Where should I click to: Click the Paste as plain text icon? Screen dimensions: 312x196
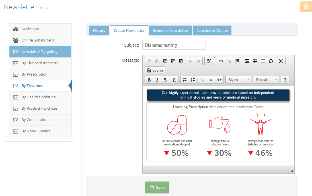[x=173, y=61]
